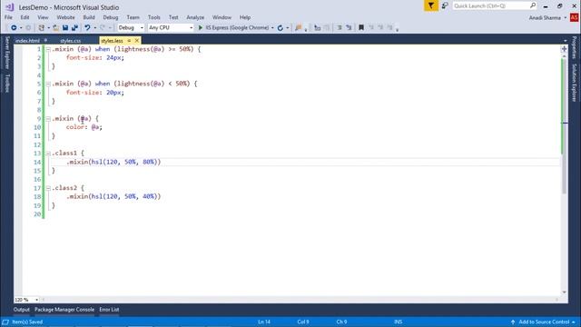Toggle pin on styles.less tab
Screen dimensions: 581x327
129,40
